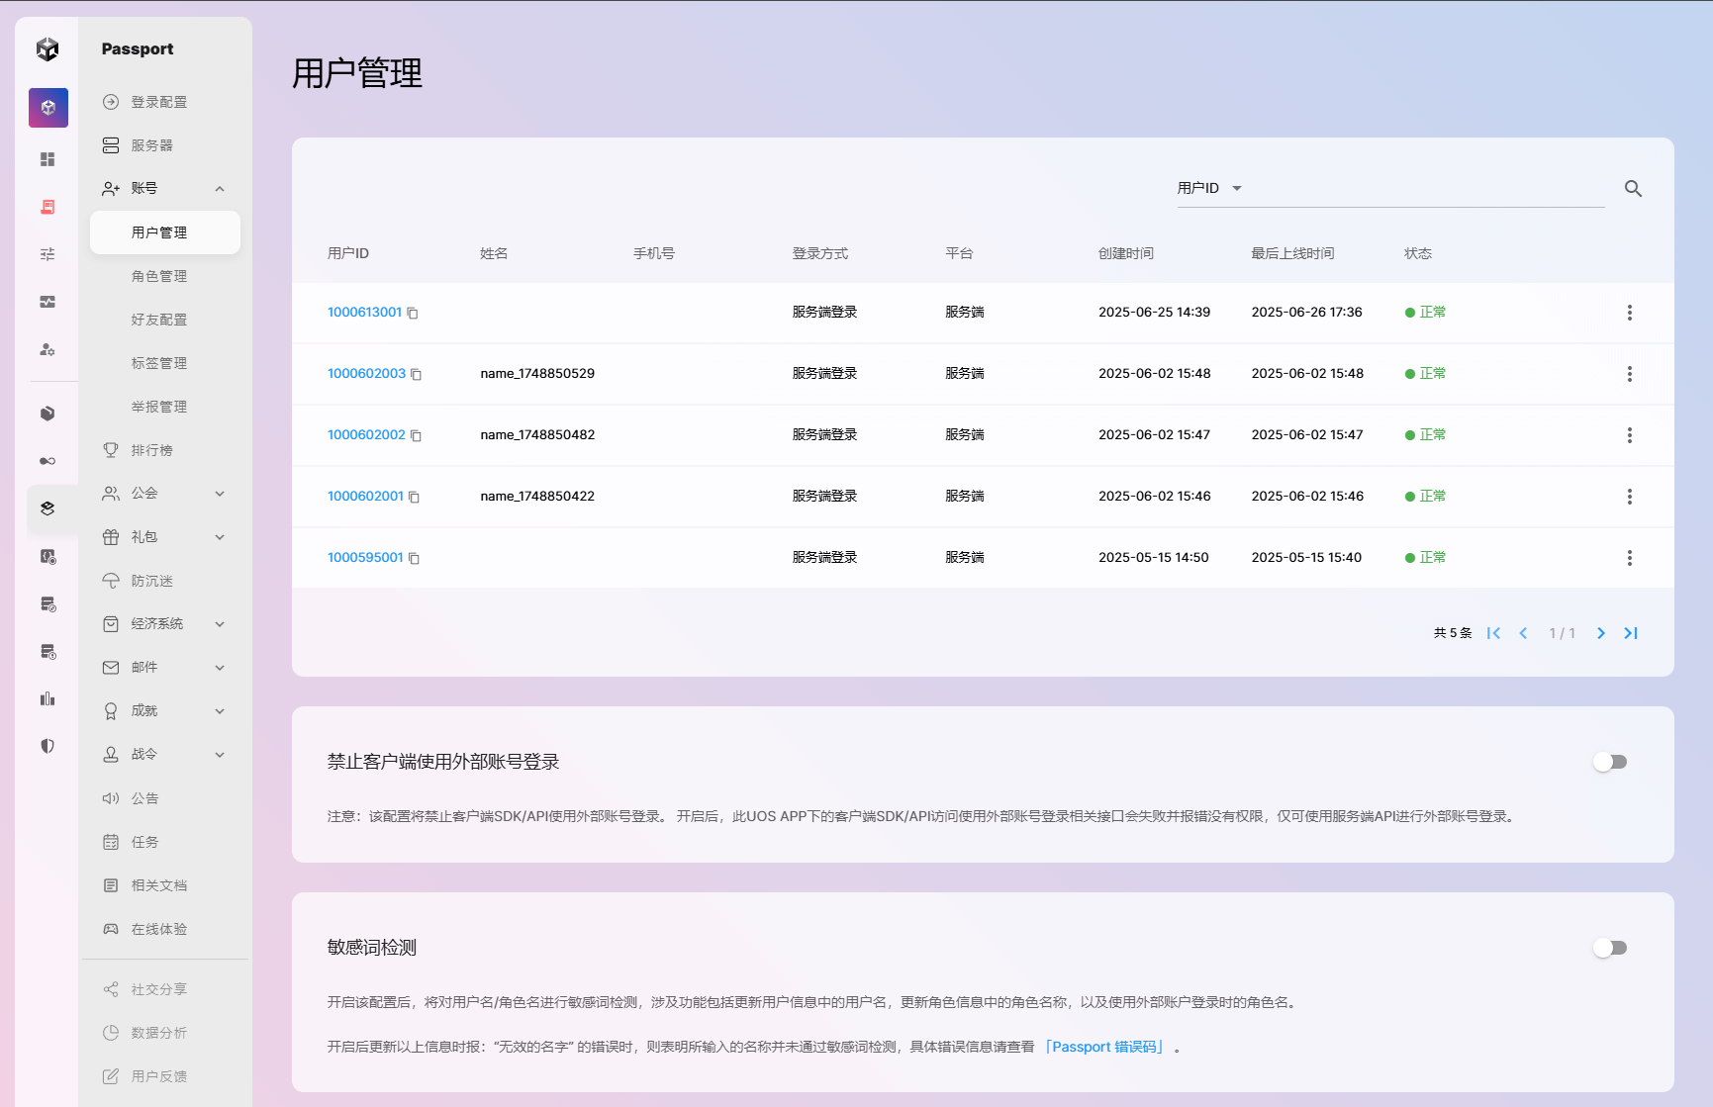
Task: Open more options for user 1000595001
Action: pyautogui.click(x=1629, y=558)
